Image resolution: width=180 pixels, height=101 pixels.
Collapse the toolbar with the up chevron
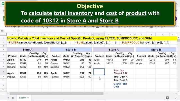point(177,26)
